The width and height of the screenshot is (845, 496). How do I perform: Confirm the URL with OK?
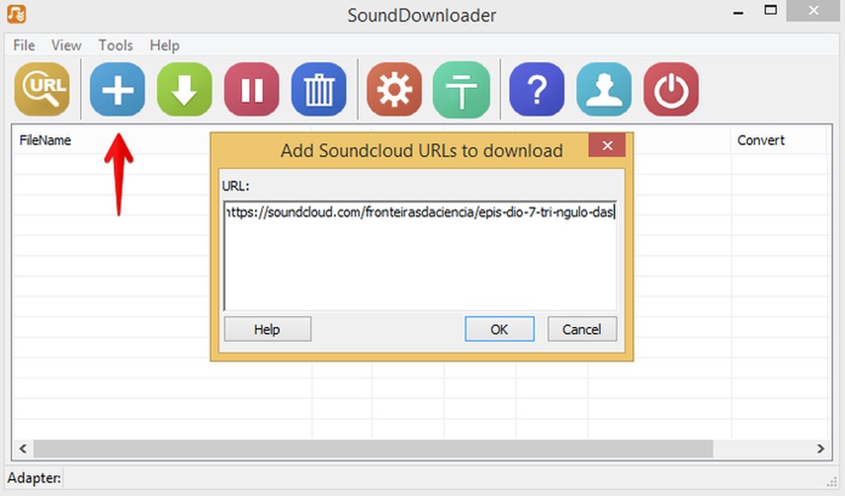499,329
